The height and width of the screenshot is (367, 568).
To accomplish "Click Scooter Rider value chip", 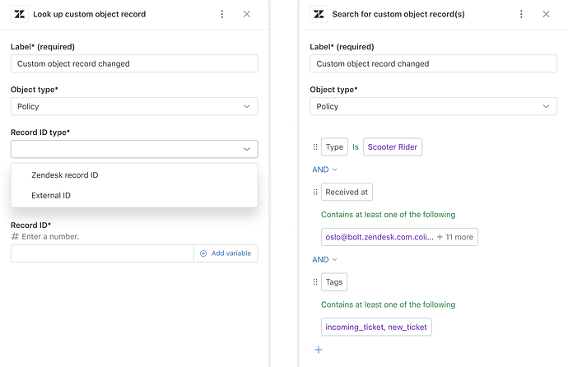I will tap(393, 147).
